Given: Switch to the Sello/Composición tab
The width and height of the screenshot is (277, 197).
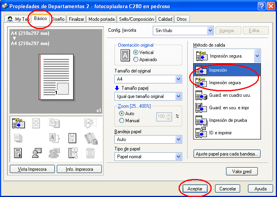Looking at the screenshot, I should 136,19.
